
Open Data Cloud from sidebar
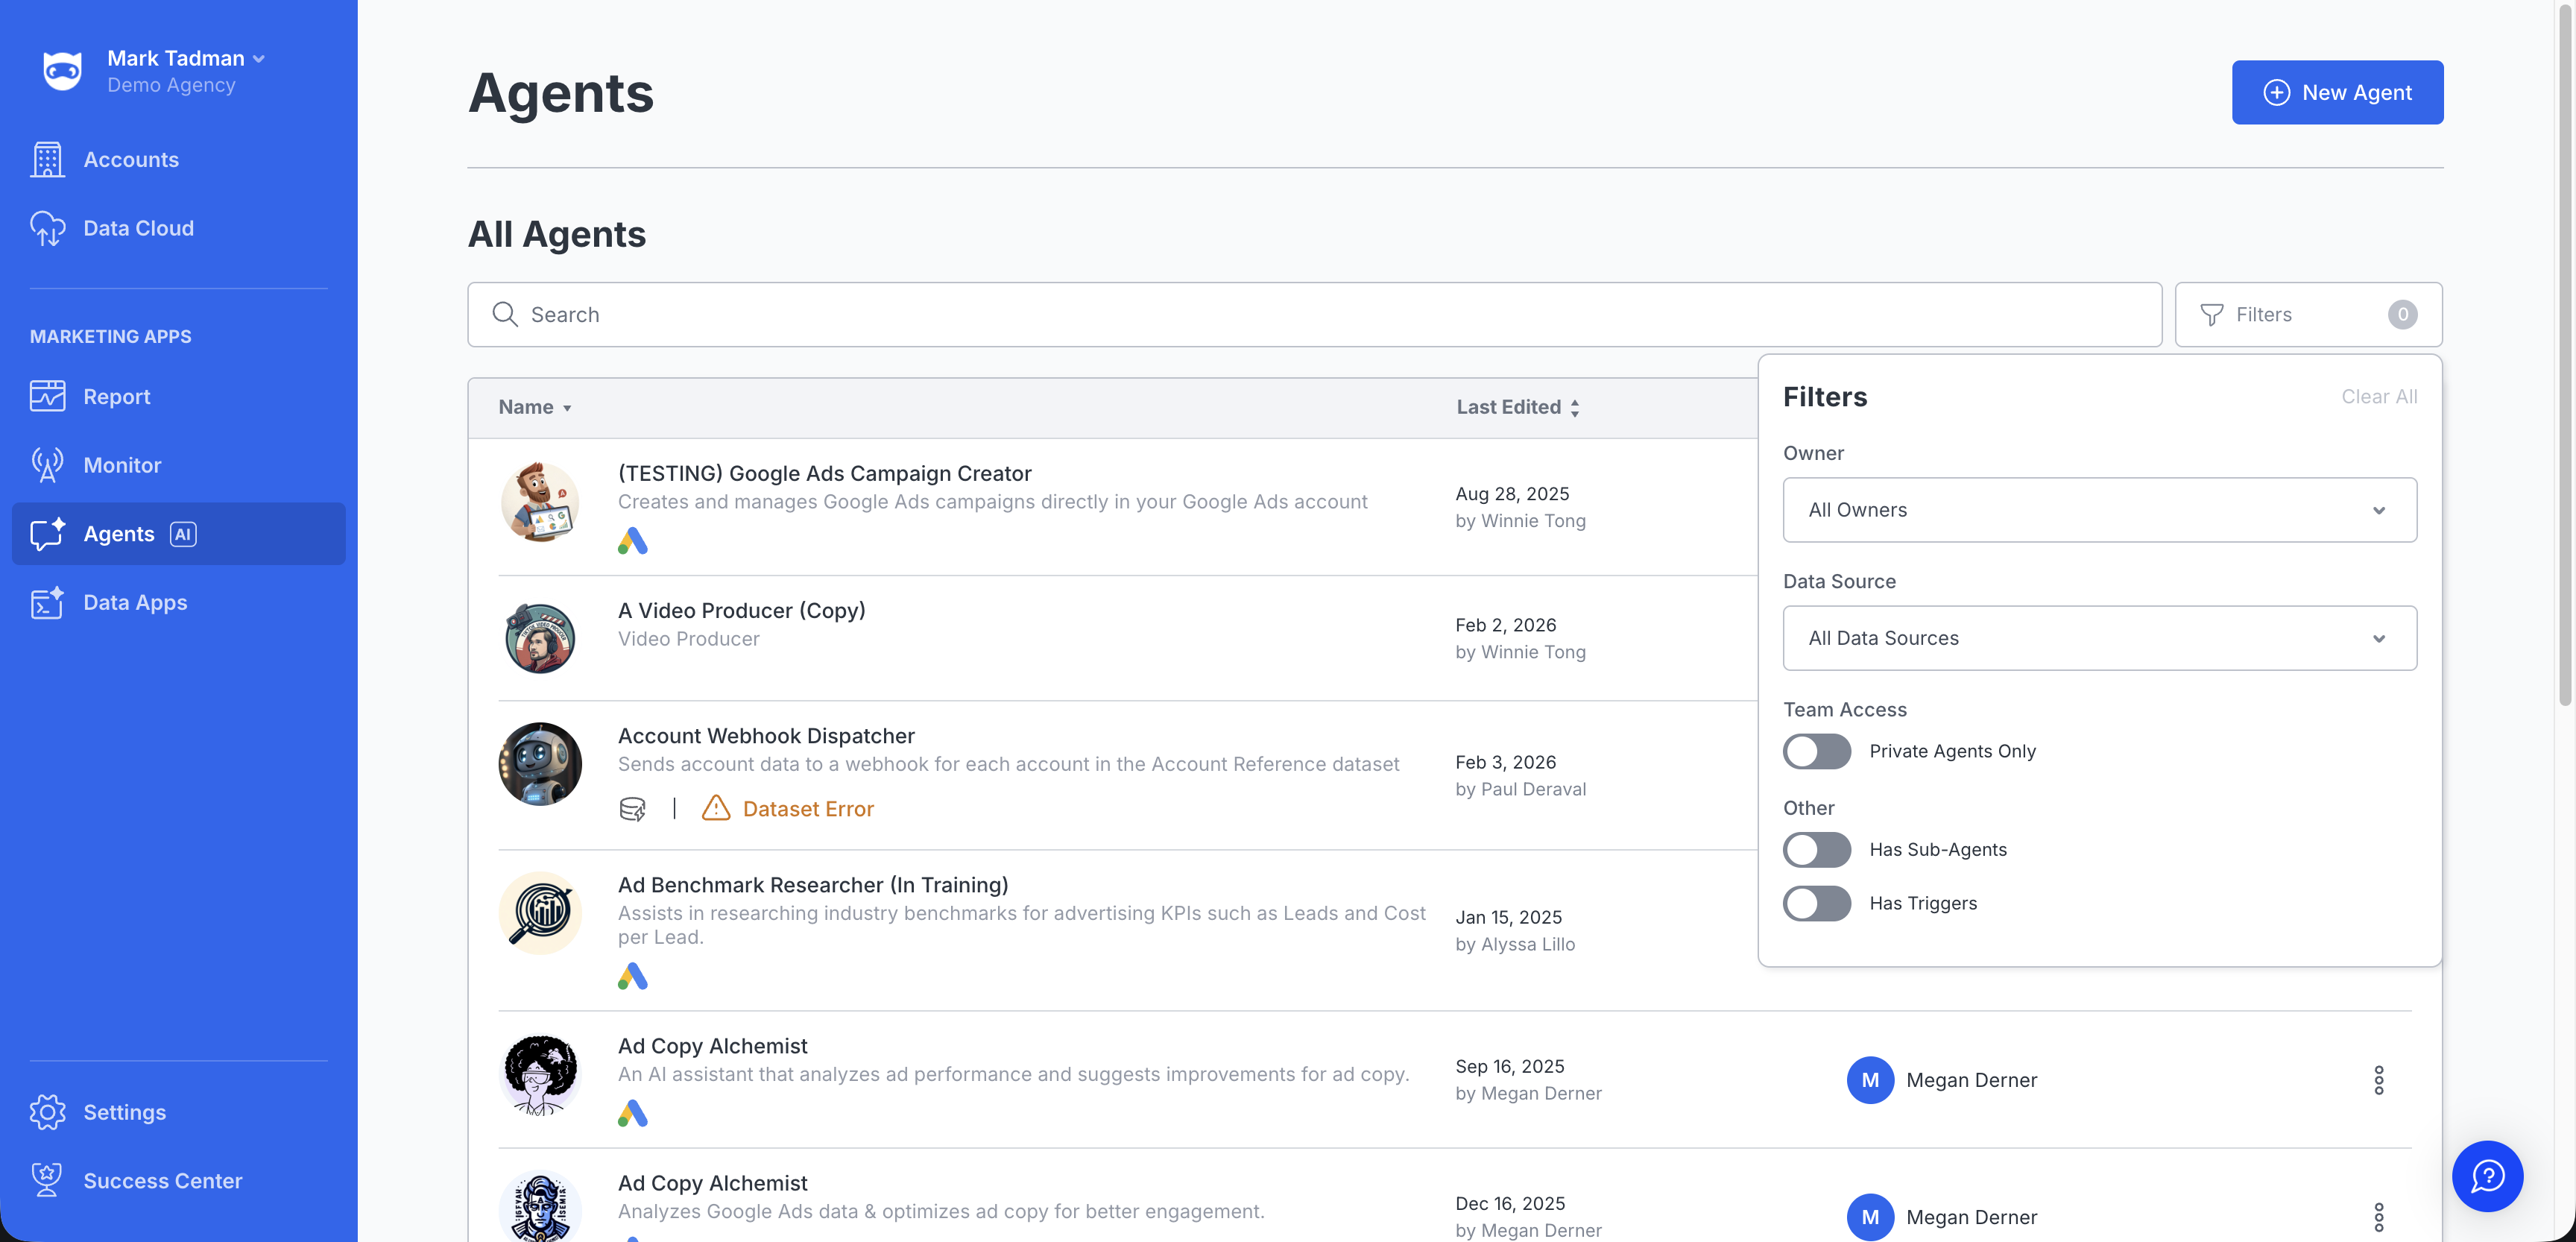tap(138, 228)
